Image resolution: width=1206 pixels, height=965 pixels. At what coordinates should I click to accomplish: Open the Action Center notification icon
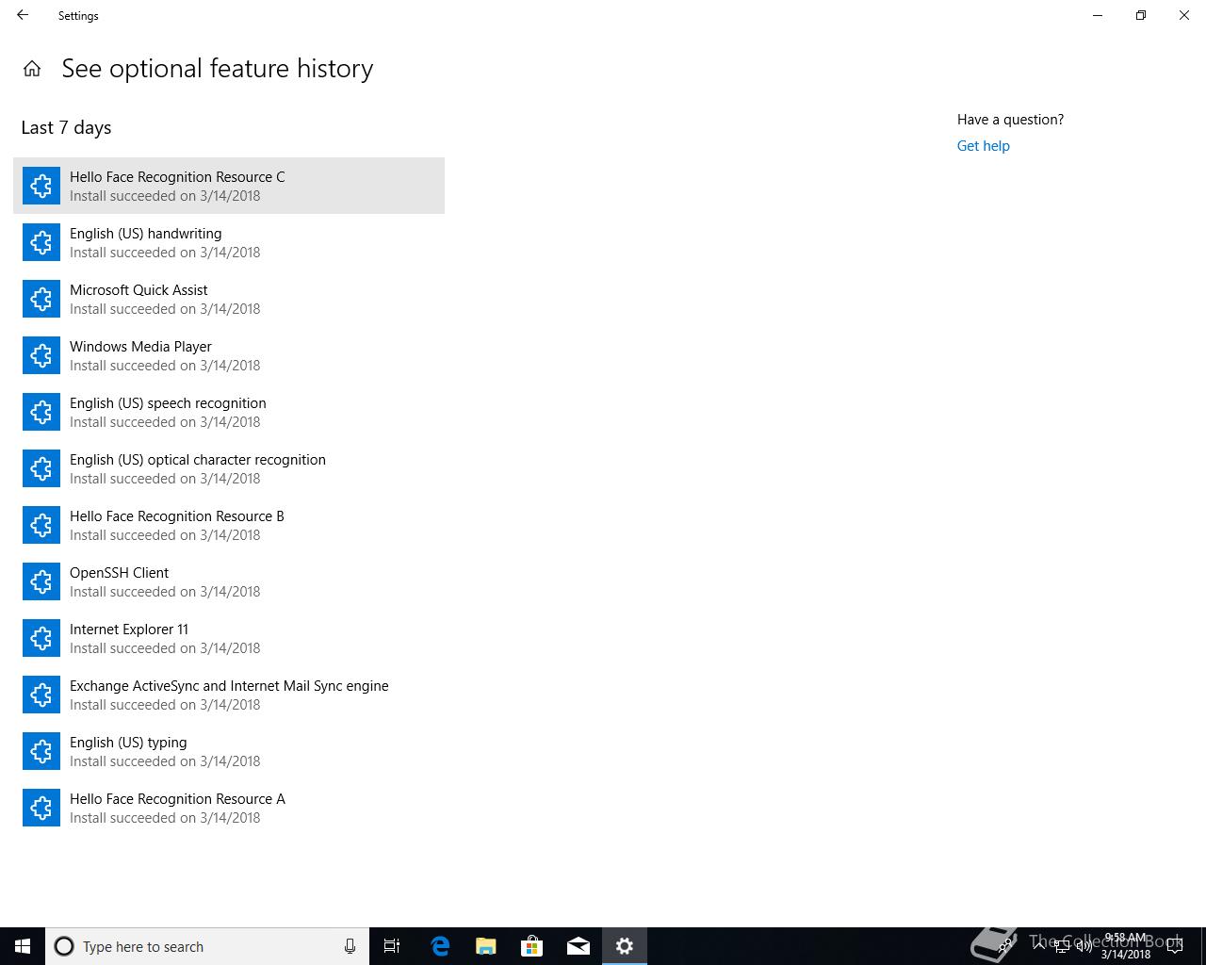(x=1175, y=946)
